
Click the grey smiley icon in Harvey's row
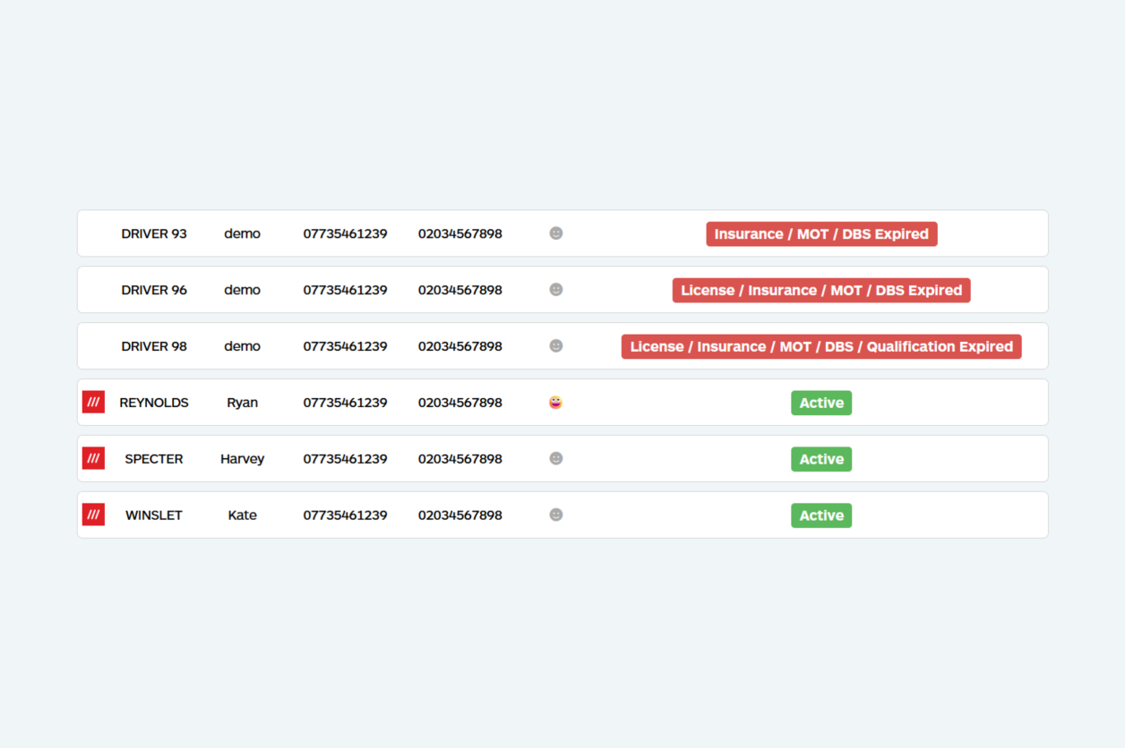pos(555,459)
